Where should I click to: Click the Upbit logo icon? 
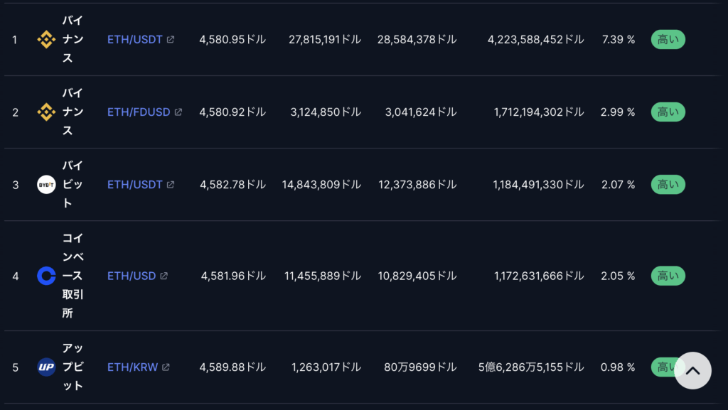coord(46,367)
